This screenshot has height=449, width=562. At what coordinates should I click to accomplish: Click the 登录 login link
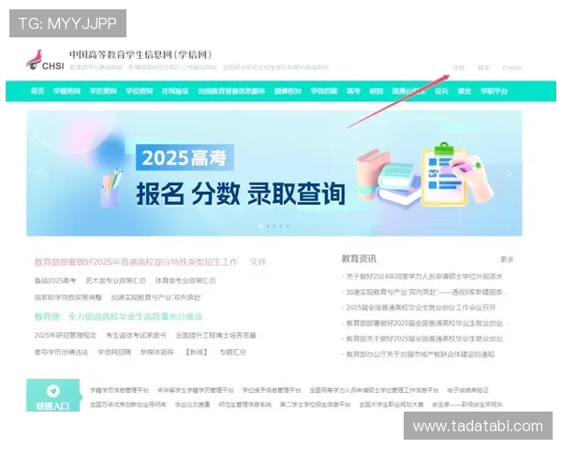click(483, 67)
